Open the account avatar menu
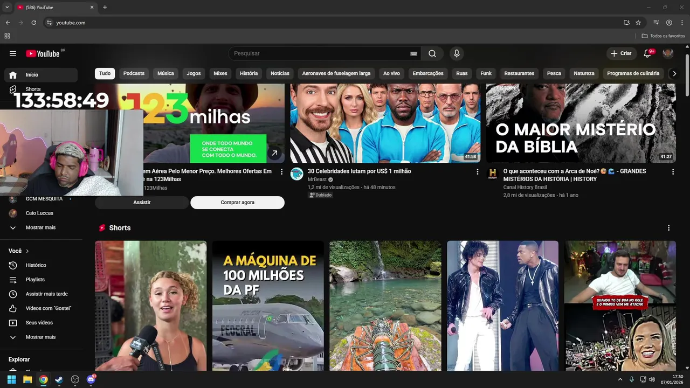 (x=668, y=53)
